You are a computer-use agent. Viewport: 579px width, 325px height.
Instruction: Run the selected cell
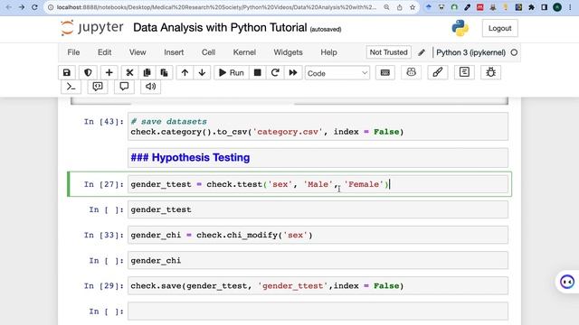click(232, 72)
